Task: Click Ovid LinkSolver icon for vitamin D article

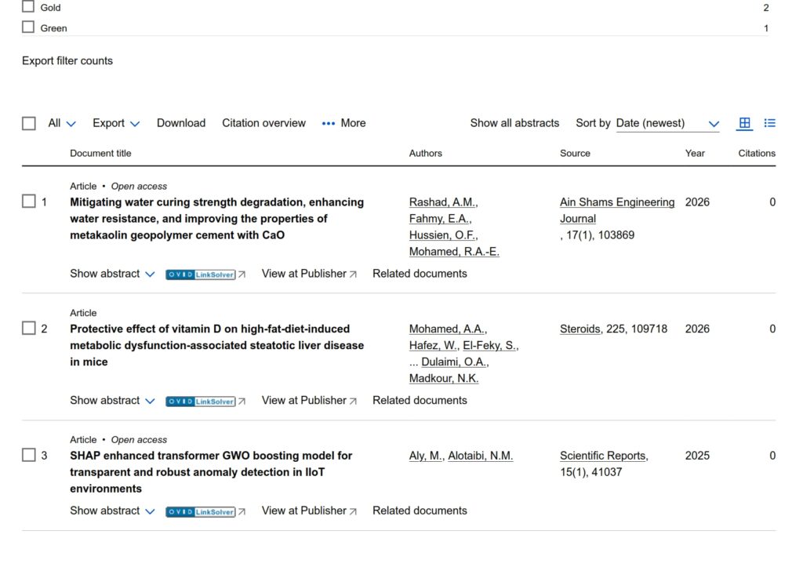Action: point(201,402)
